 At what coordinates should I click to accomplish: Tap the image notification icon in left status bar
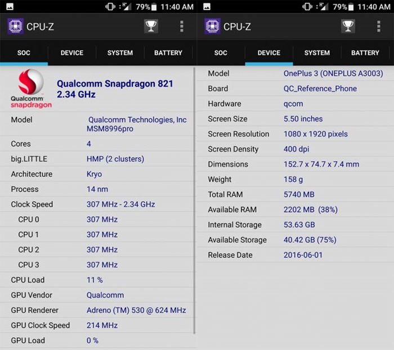pyautogui.click(x=10, y=7)
